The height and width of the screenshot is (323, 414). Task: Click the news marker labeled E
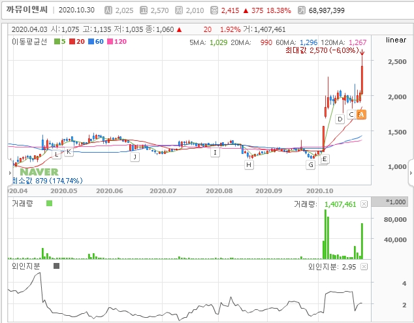(x=325, y=159)
